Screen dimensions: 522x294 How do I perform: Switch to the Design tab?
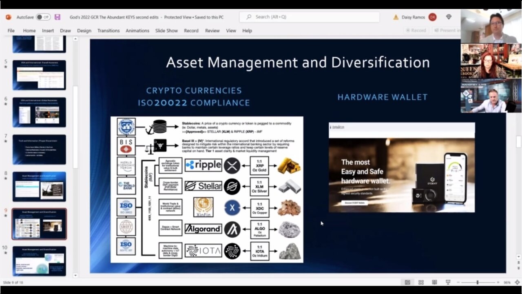click(x=84, y=31)
